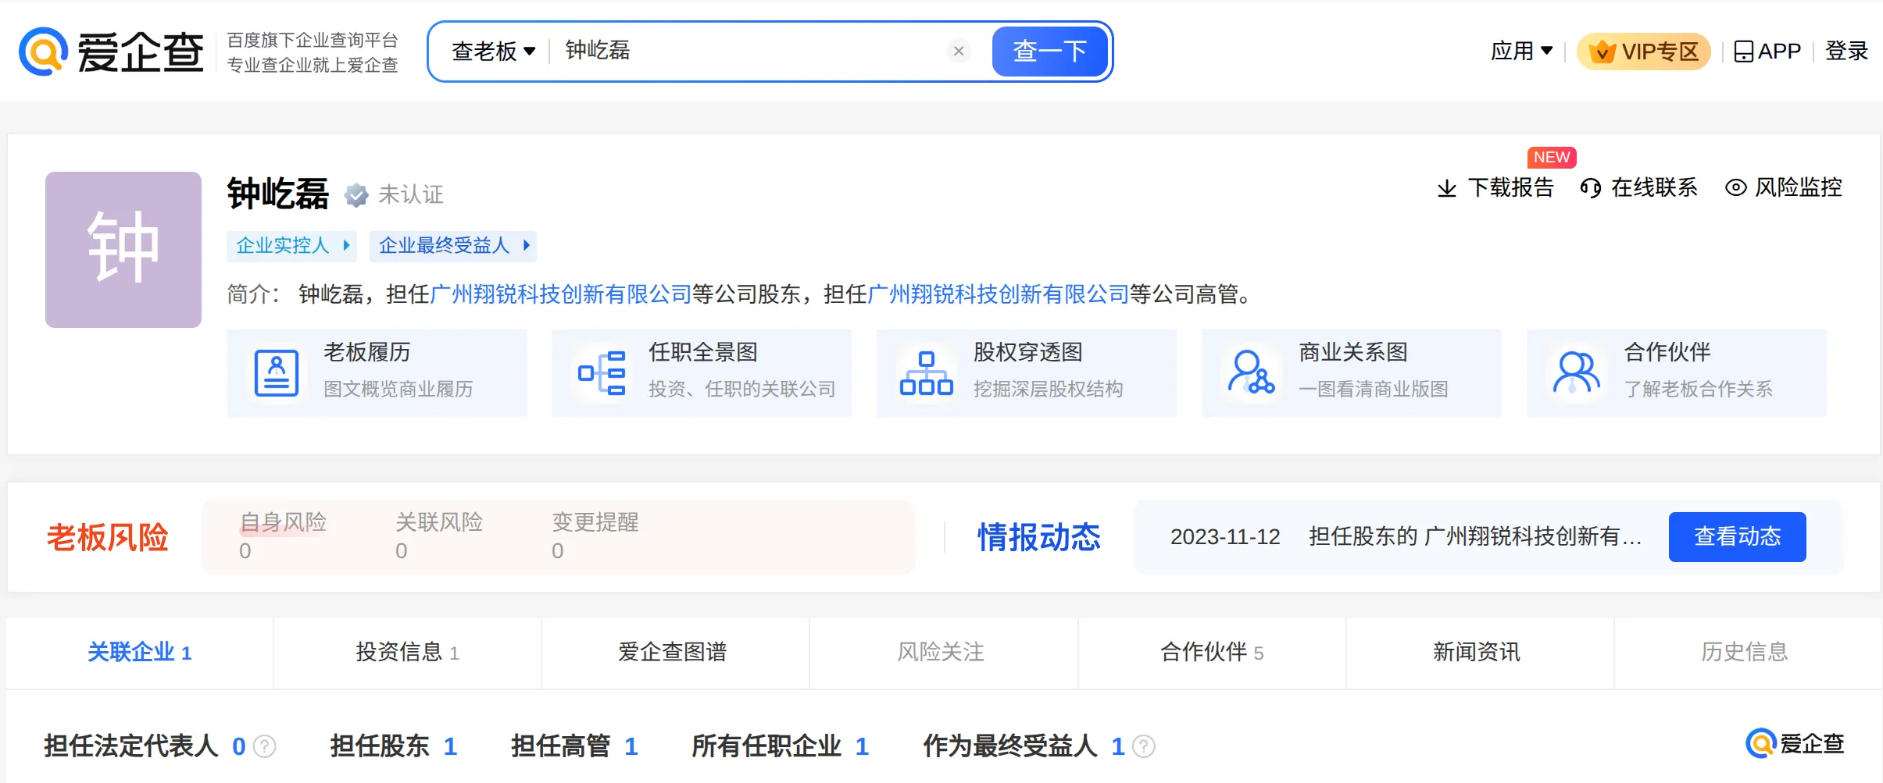
Task: Open the 合作伙伴 partners icon
Action: click(1576, 373)
